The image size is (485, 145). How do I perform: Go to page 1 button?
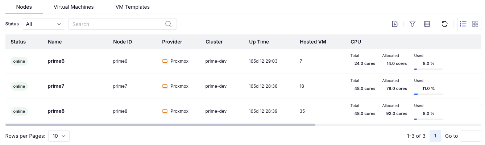(435, 136)
